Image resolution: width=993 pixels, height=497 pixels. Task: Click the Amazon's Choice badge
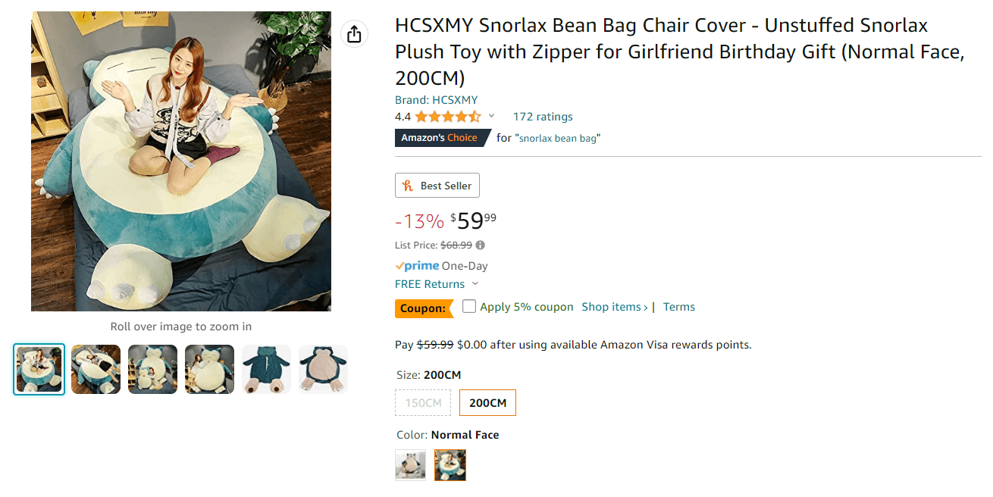pos(440,138)
